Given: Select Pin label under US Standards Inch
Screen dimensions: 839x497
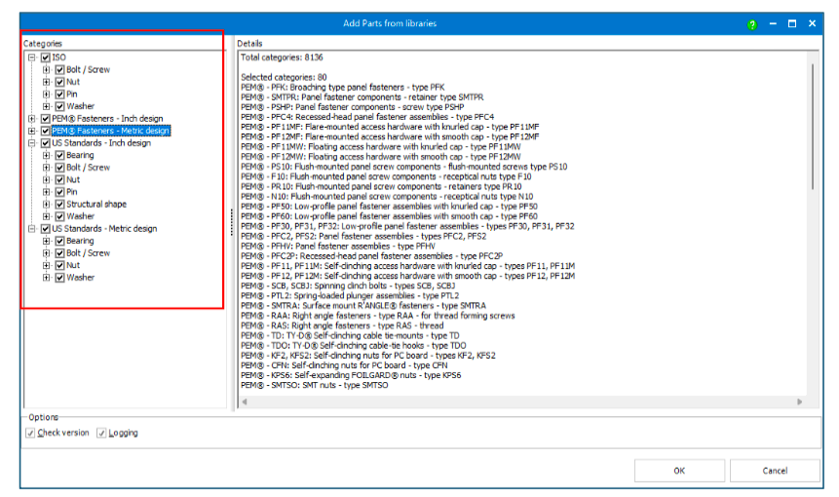Looking at the screenshot, I should [x=72, y=192].
